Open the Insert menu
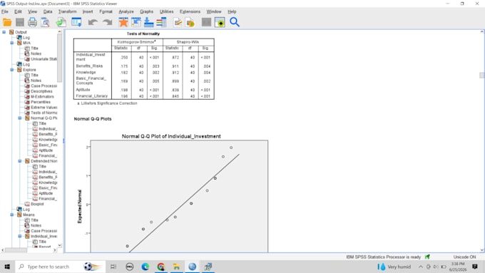The image size is (485, 273). pyautogui.click(x=88, y=11)
